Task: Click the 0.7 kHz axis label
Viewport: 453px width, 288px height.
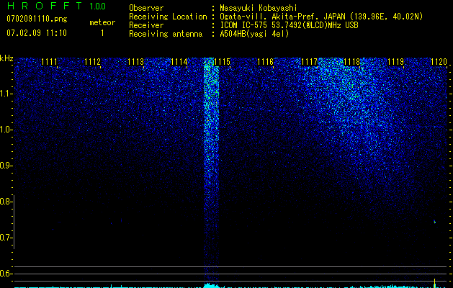Action: tap(5, 238)
